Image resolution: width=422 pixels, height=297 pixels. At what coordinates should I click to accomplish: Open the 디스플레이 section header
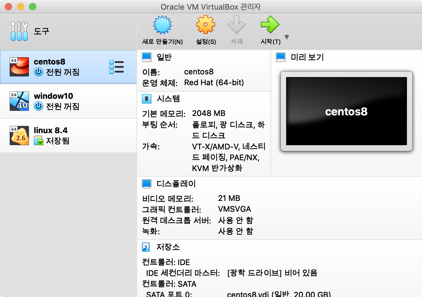pyautogui.click(x=176, y=183)
